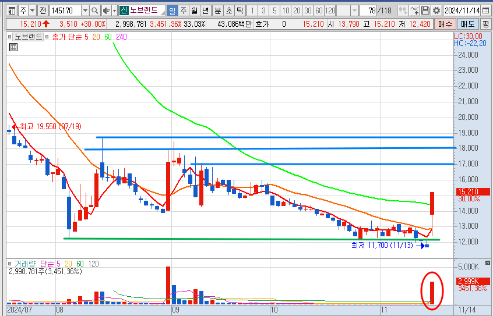Click the +30.00% change value
Viewport: 493px width, 316px height.
click(93, 24)
